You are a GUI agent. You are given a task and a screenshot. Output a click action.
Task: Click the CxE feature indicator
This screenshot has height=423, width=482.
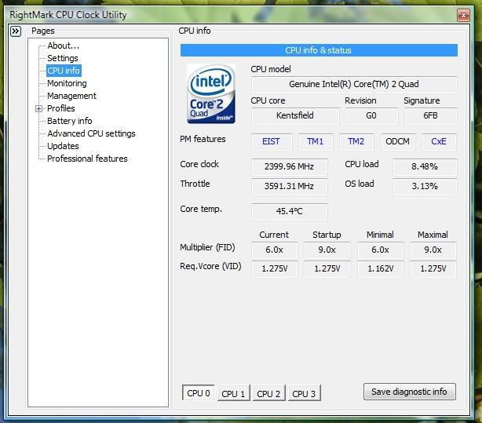pyautogui.click(x=439, y=142)
